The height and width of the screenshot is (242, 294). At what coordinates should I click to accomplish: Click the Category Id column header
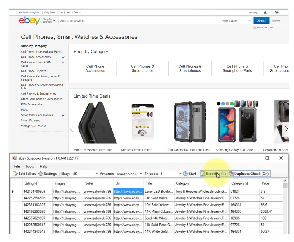[244, 183]
